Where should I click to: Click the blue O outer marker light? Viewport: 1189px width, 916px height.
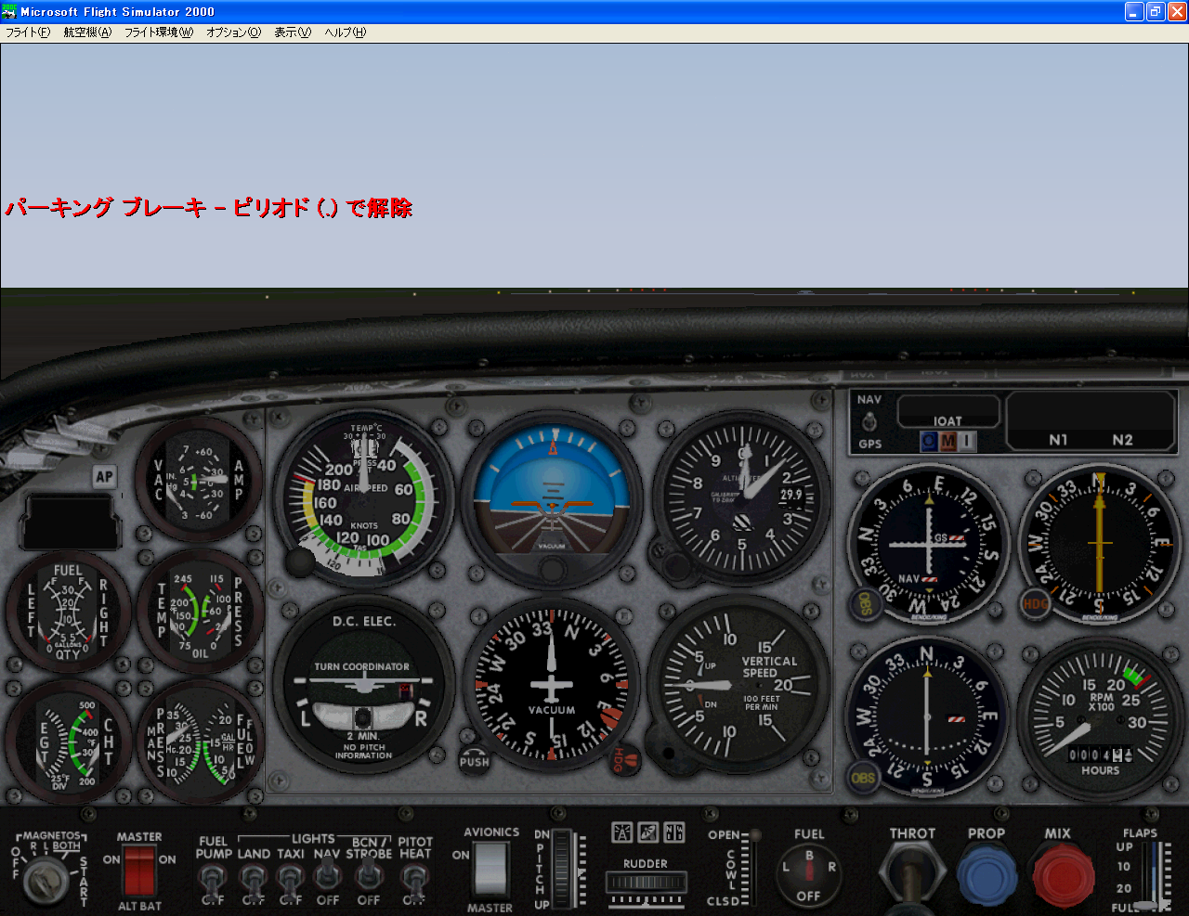[x=928, y=442]
